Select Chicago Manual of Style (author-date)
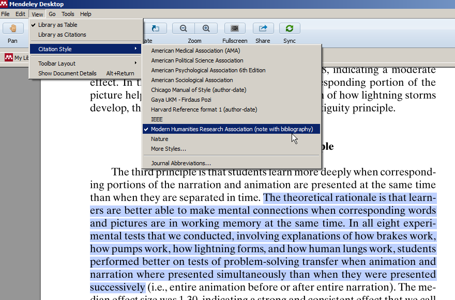 tap(231, 90)
